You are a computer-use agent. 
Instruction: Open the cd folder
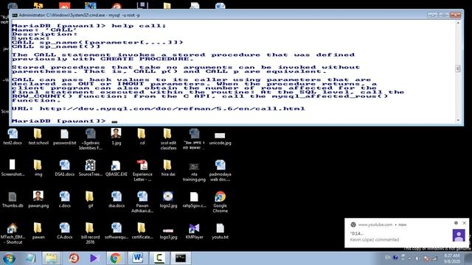click(x=142, y=137)
